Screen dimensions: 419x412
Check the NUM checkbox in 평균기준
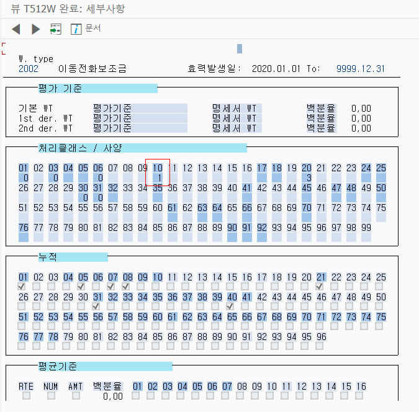pyautogui.click(x=51, y=396)
